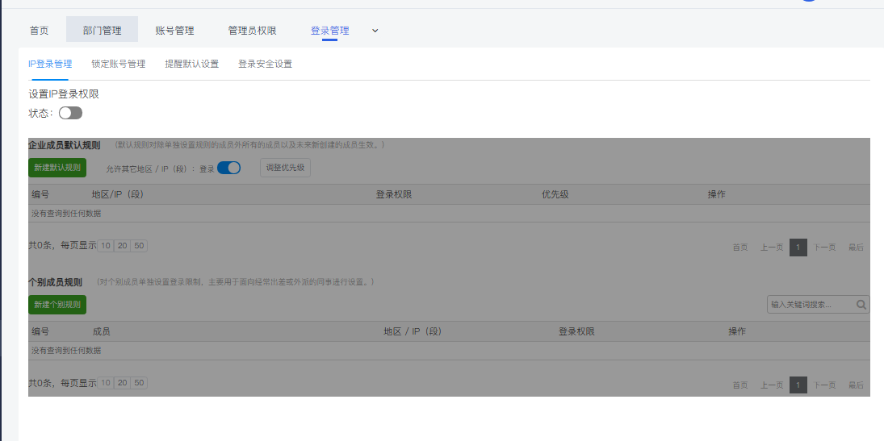The image size is (884, 441).
Task: Toggle 允许其它地区/IP登录 switch
Action: tap(229, 168)
